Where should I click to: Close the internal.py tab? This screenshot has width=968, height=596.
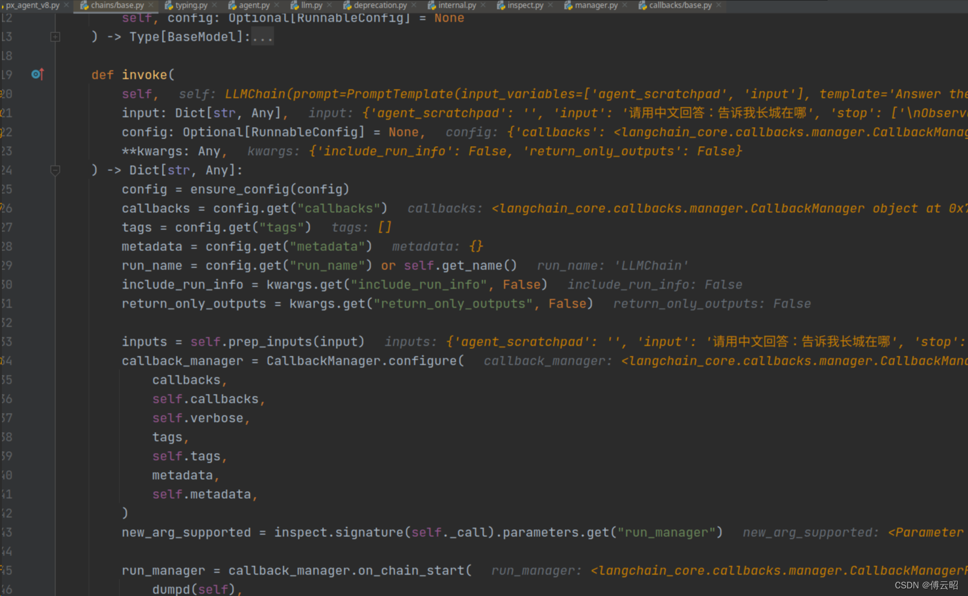[483, 5]
